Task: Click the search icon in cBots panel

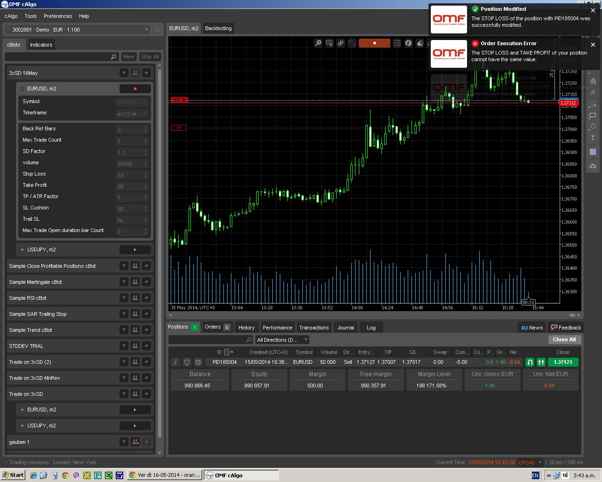Action: pos(113,56)
